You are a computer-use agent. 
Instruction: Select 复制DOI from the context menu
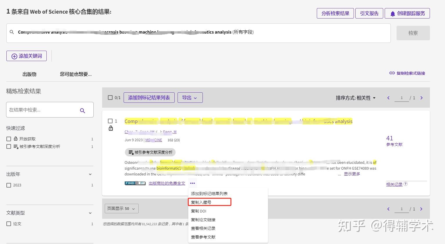[x=199, y=211]
